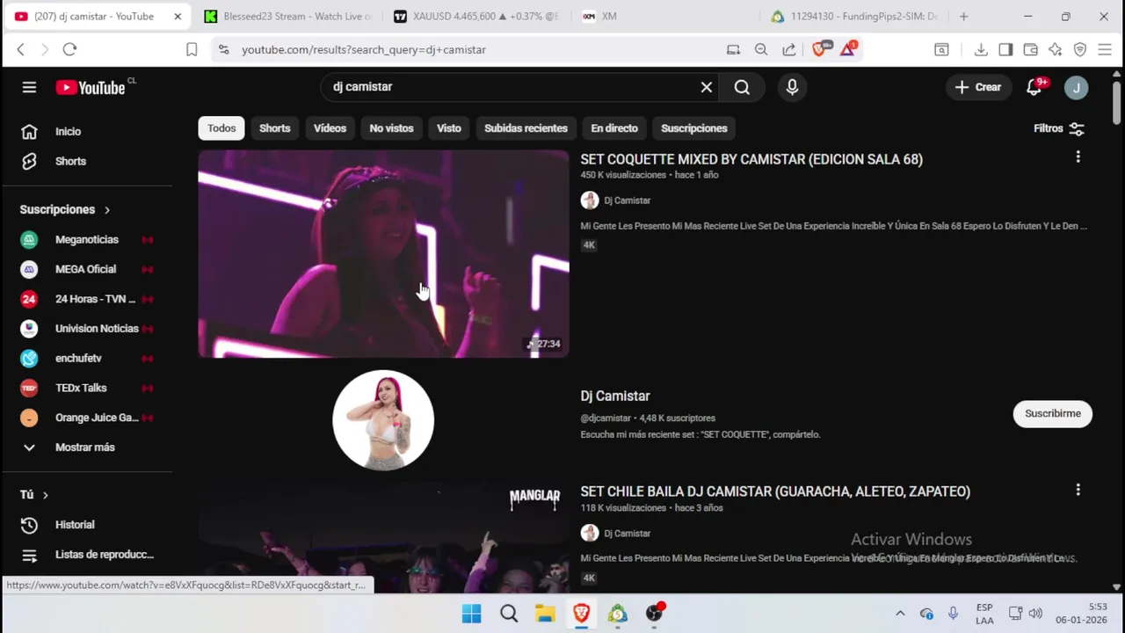Screen dimensions: 1125x633
Task: Select the Shorts filter chip
Action: 274,128
